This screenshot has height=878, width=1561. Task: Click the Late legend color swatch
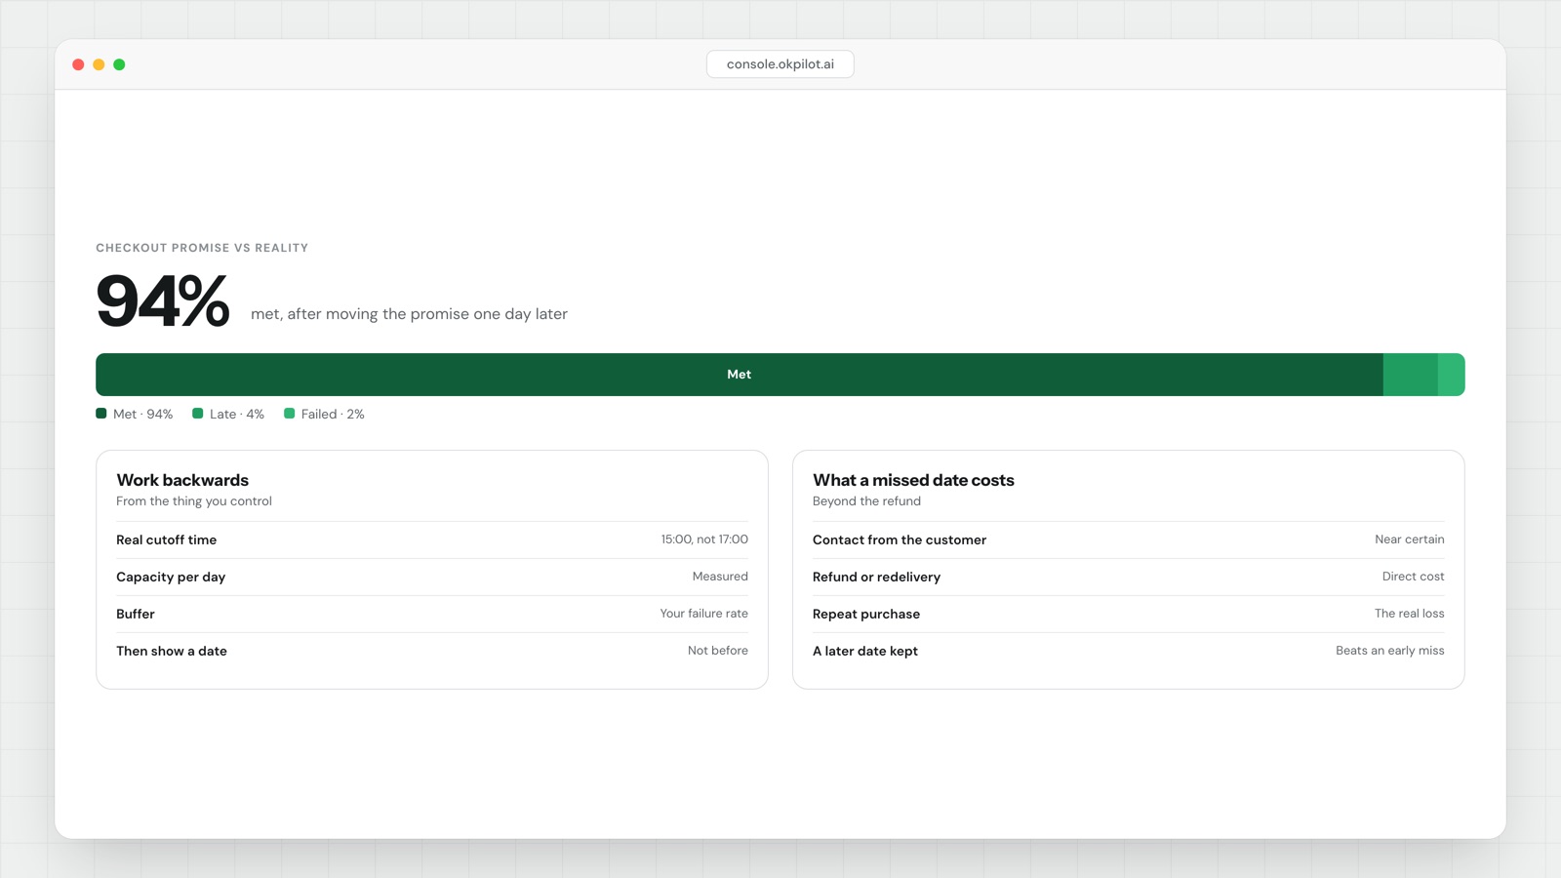point(198,414)
